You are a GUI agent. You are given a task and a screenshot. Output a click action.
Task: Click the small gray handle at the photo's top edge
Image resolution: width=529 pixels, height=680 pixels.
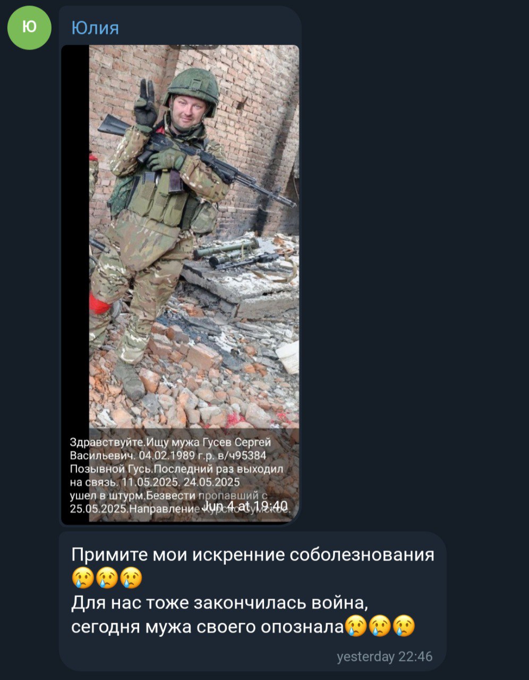pos(193,47)
